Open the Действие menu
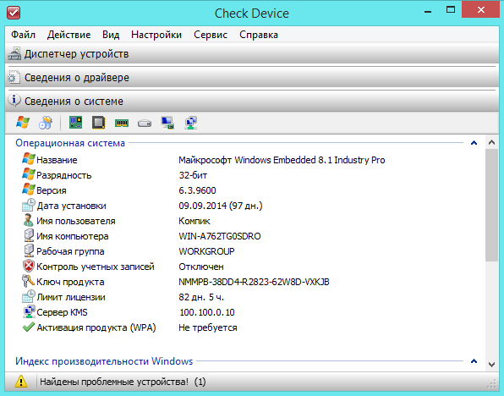This screenshot has height=396, width=504. pyautogui.click(x=68, y=35)
